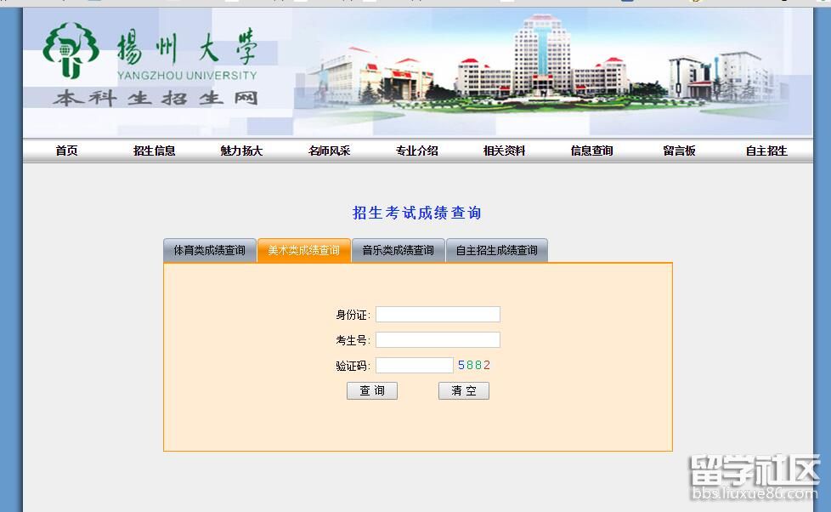
Task: Click the Yangzhou University tree logo
Action: coord(71,51)
